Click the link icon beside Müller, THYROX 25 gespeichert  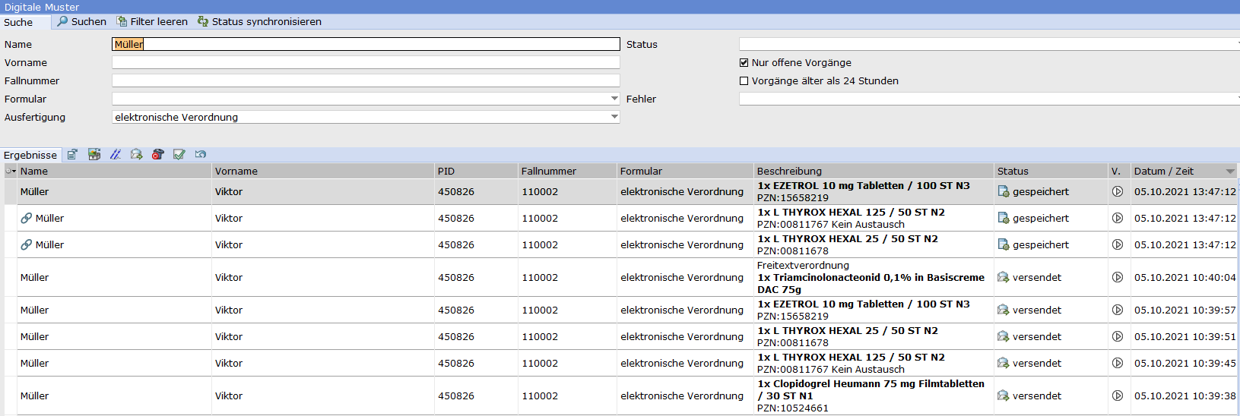[27, 244]
